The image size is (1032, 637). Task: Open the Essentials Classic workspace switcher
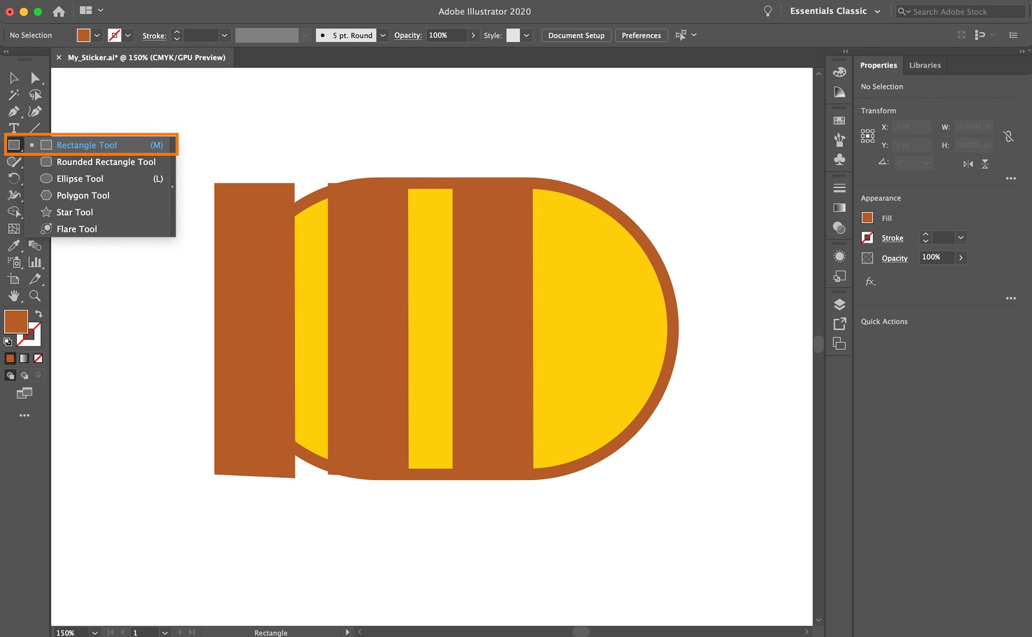(x=835, y=11)
